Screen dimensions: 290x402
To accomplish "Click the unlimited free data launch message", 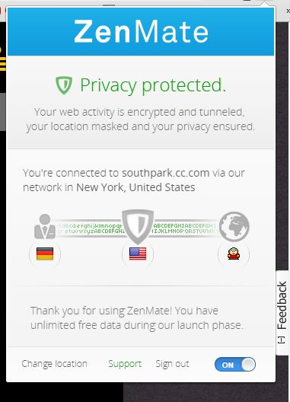I will pos(137,318).
